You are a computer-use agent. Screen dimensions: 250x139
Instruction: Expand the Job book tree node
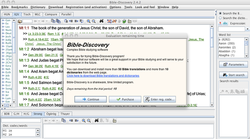click(x=3, y=76)
